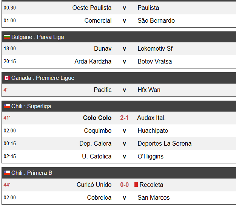This screenshot has width=236, height=205.
Task: Click the Arda Kardzha team name
Action: pos(93,62)
